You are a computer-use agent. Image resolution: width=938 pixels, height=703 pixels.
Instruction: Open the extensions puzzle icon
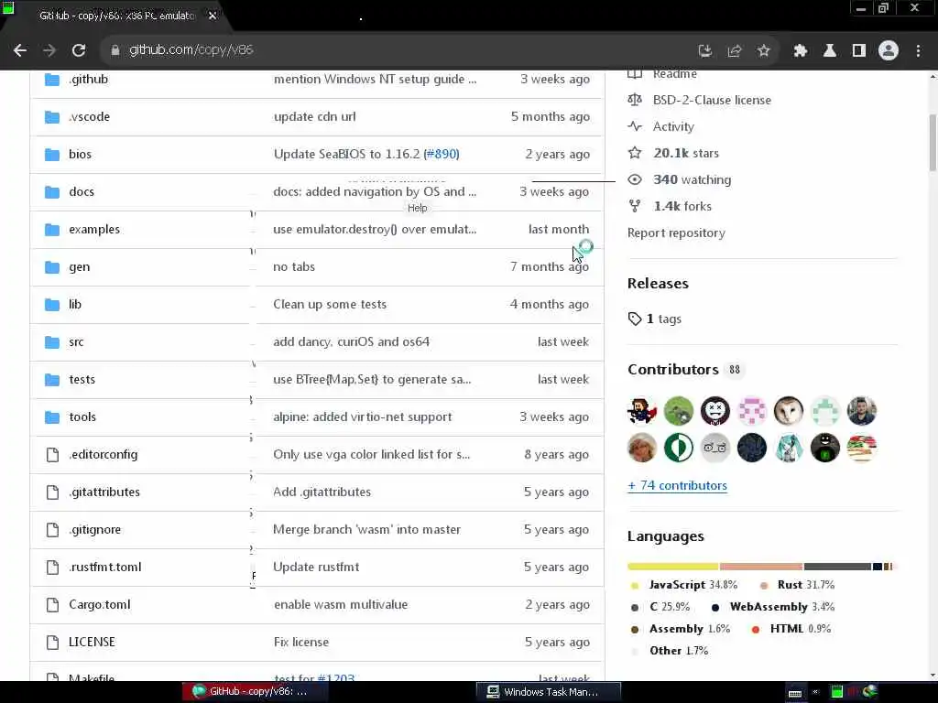pyautogui.click(x=801, y=51)
